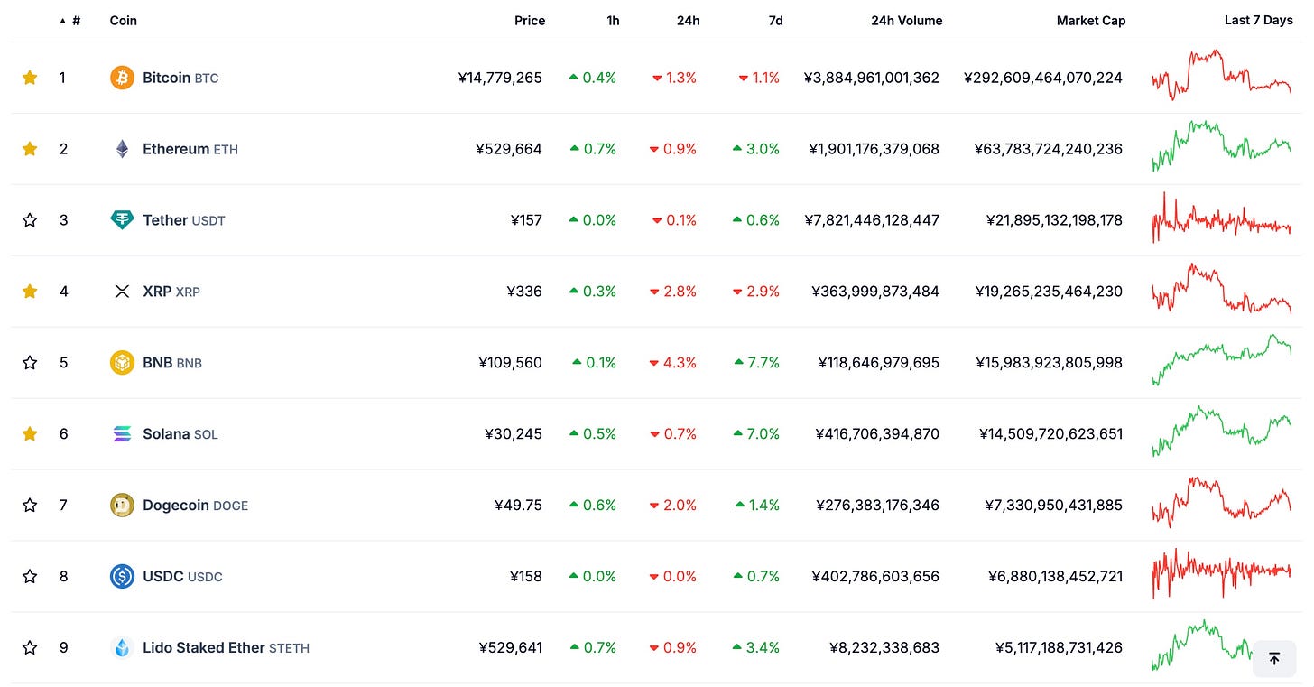Toggle the XRP favorite star

(30, 292)
